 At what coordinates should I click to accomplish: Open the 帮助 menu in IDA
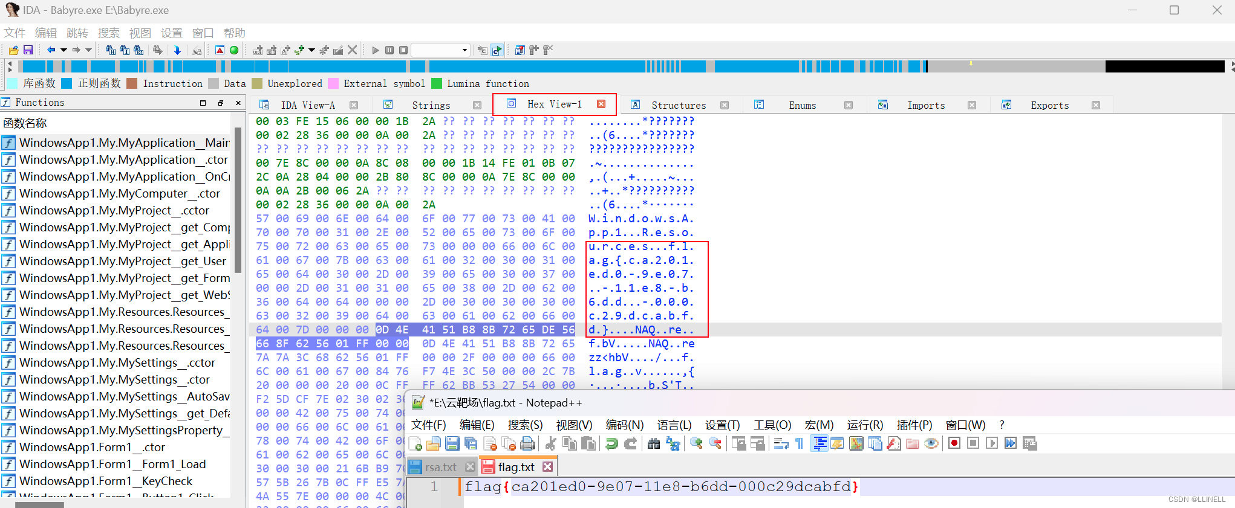click(235, 33)
